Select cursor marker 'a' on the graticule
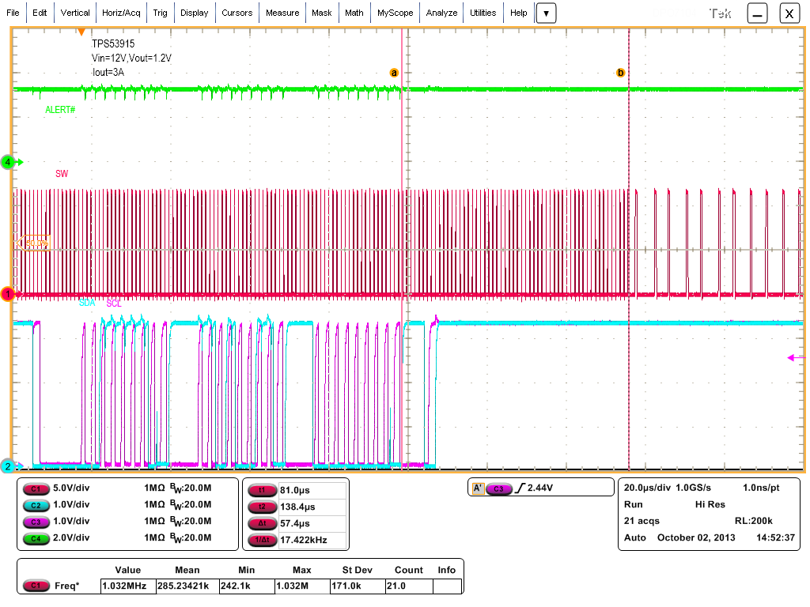This screenshot has height=607, width=810. [x=393, y=72]
